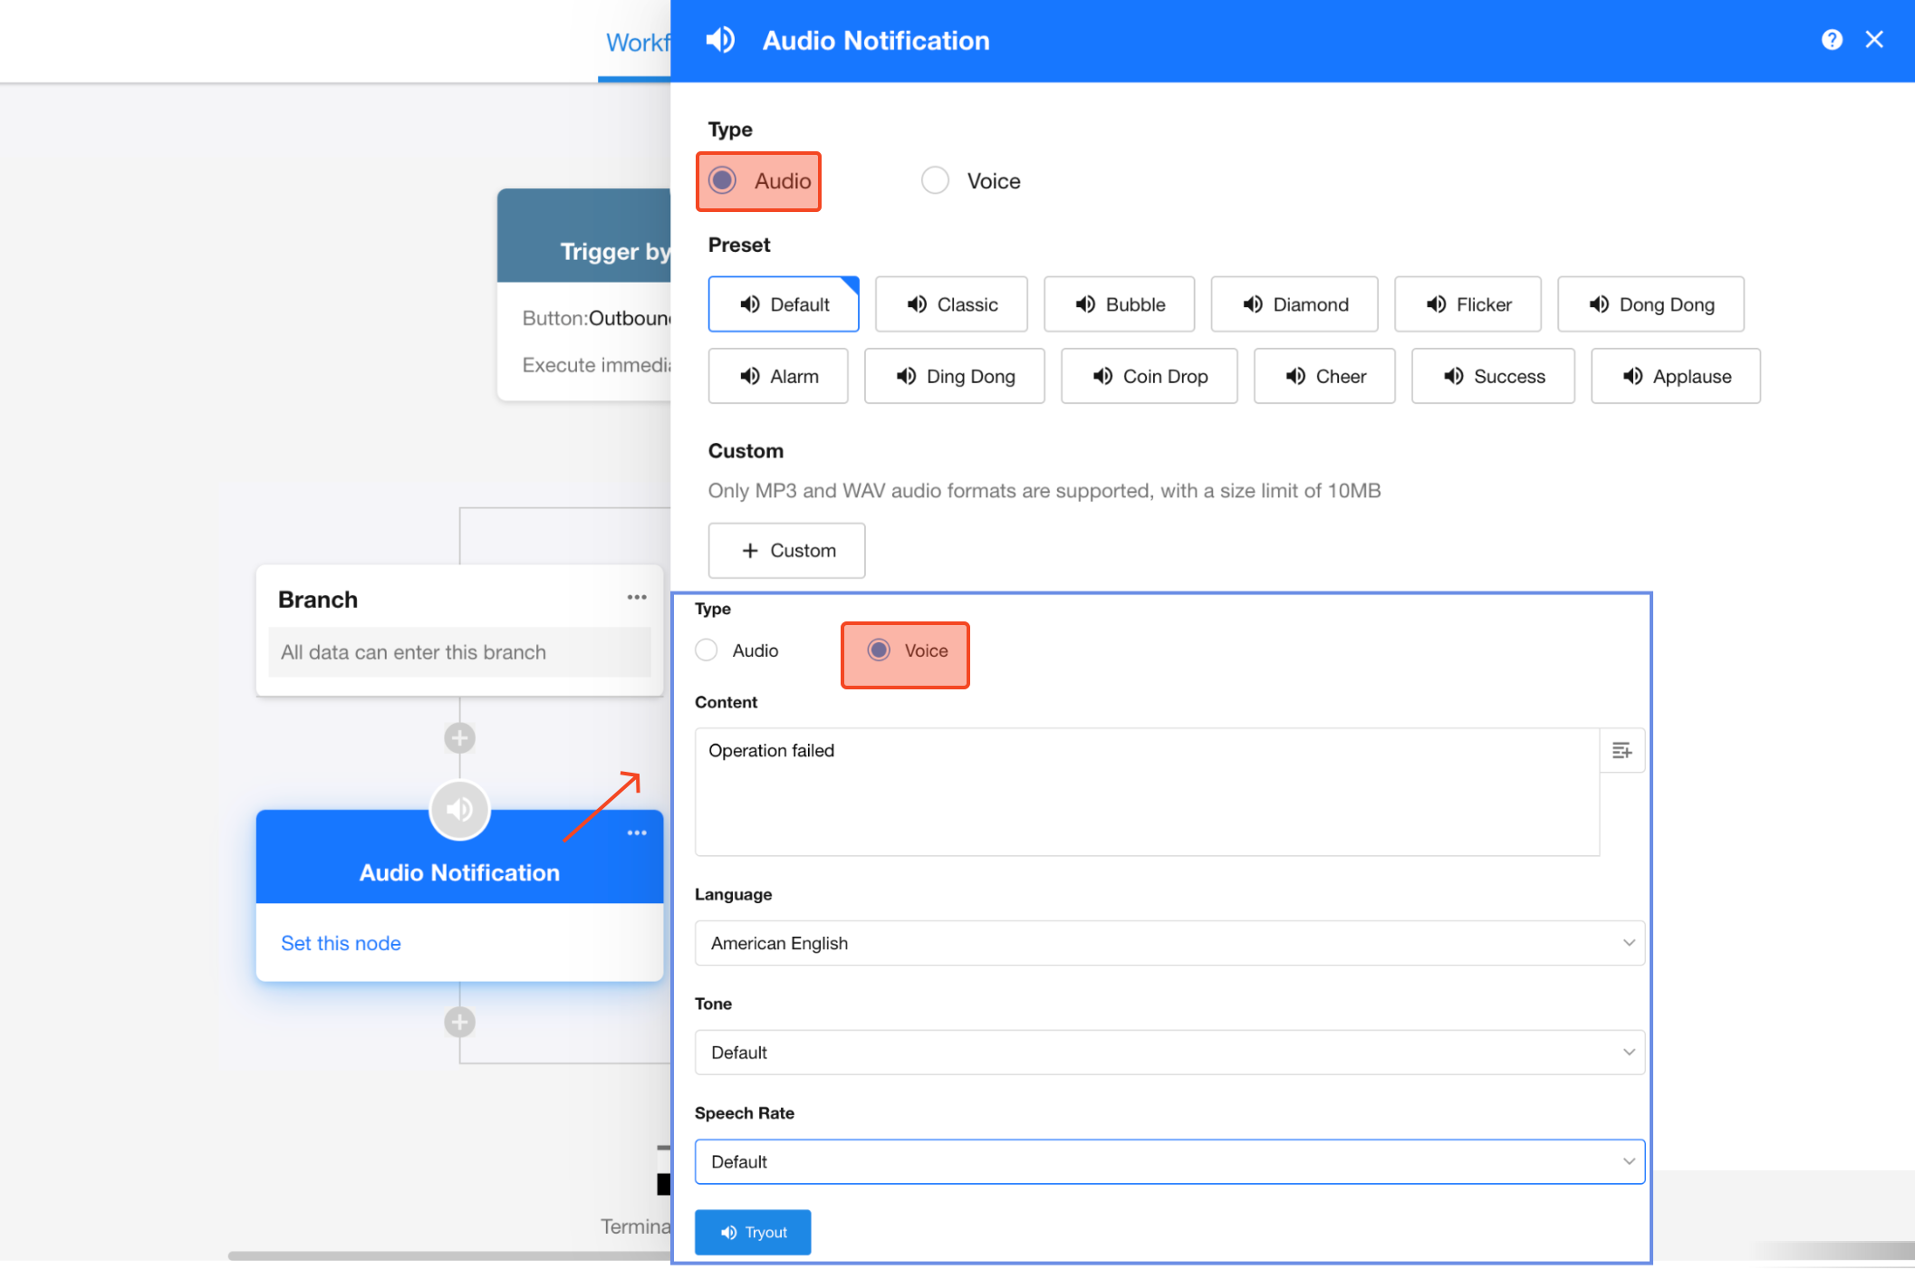Switch to the Workflow tab
The image size is (1915, 1270).
tap(636, 43)
